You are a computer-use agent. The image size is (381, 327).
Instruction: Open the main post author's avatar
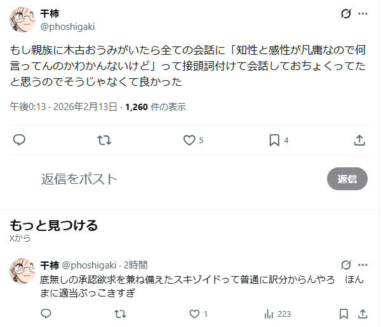(22, 20)
